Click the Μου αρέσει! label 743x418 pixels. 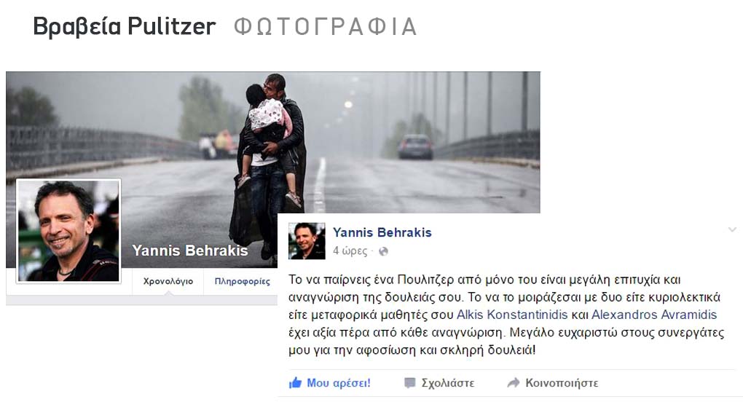click(338, 383)
